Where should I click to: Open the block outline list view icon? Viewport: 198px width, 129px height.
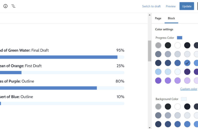(13, 6)
